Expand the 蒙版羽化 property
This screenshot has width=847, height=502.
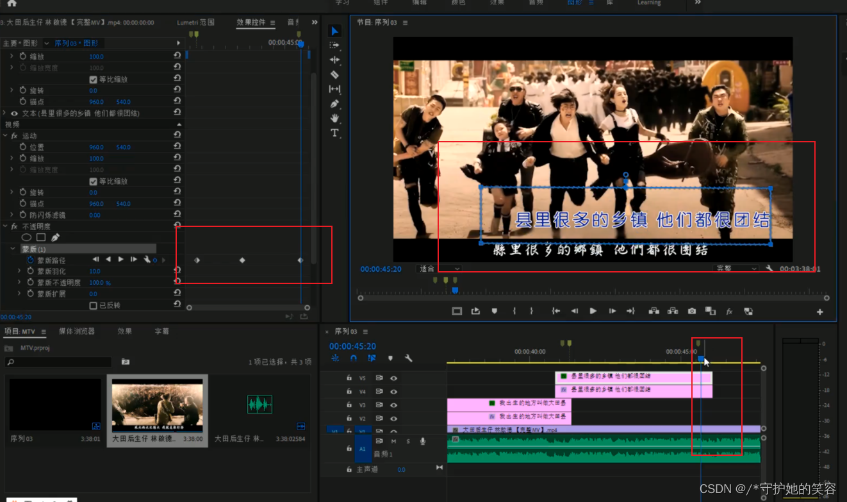coord(19,271)
